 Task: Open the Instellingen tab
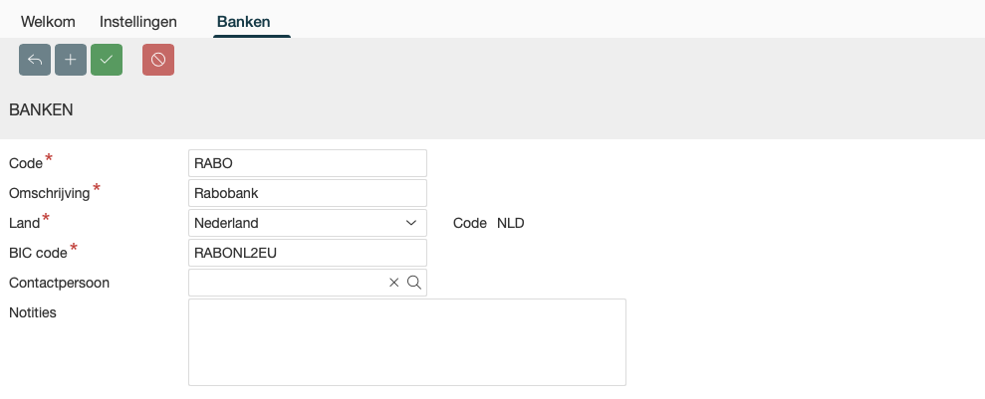pyautogui.click(x=138, y=21)
